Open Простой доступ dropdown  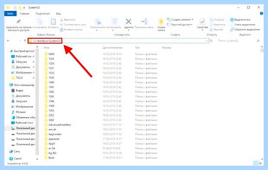[x=179, y=25]
